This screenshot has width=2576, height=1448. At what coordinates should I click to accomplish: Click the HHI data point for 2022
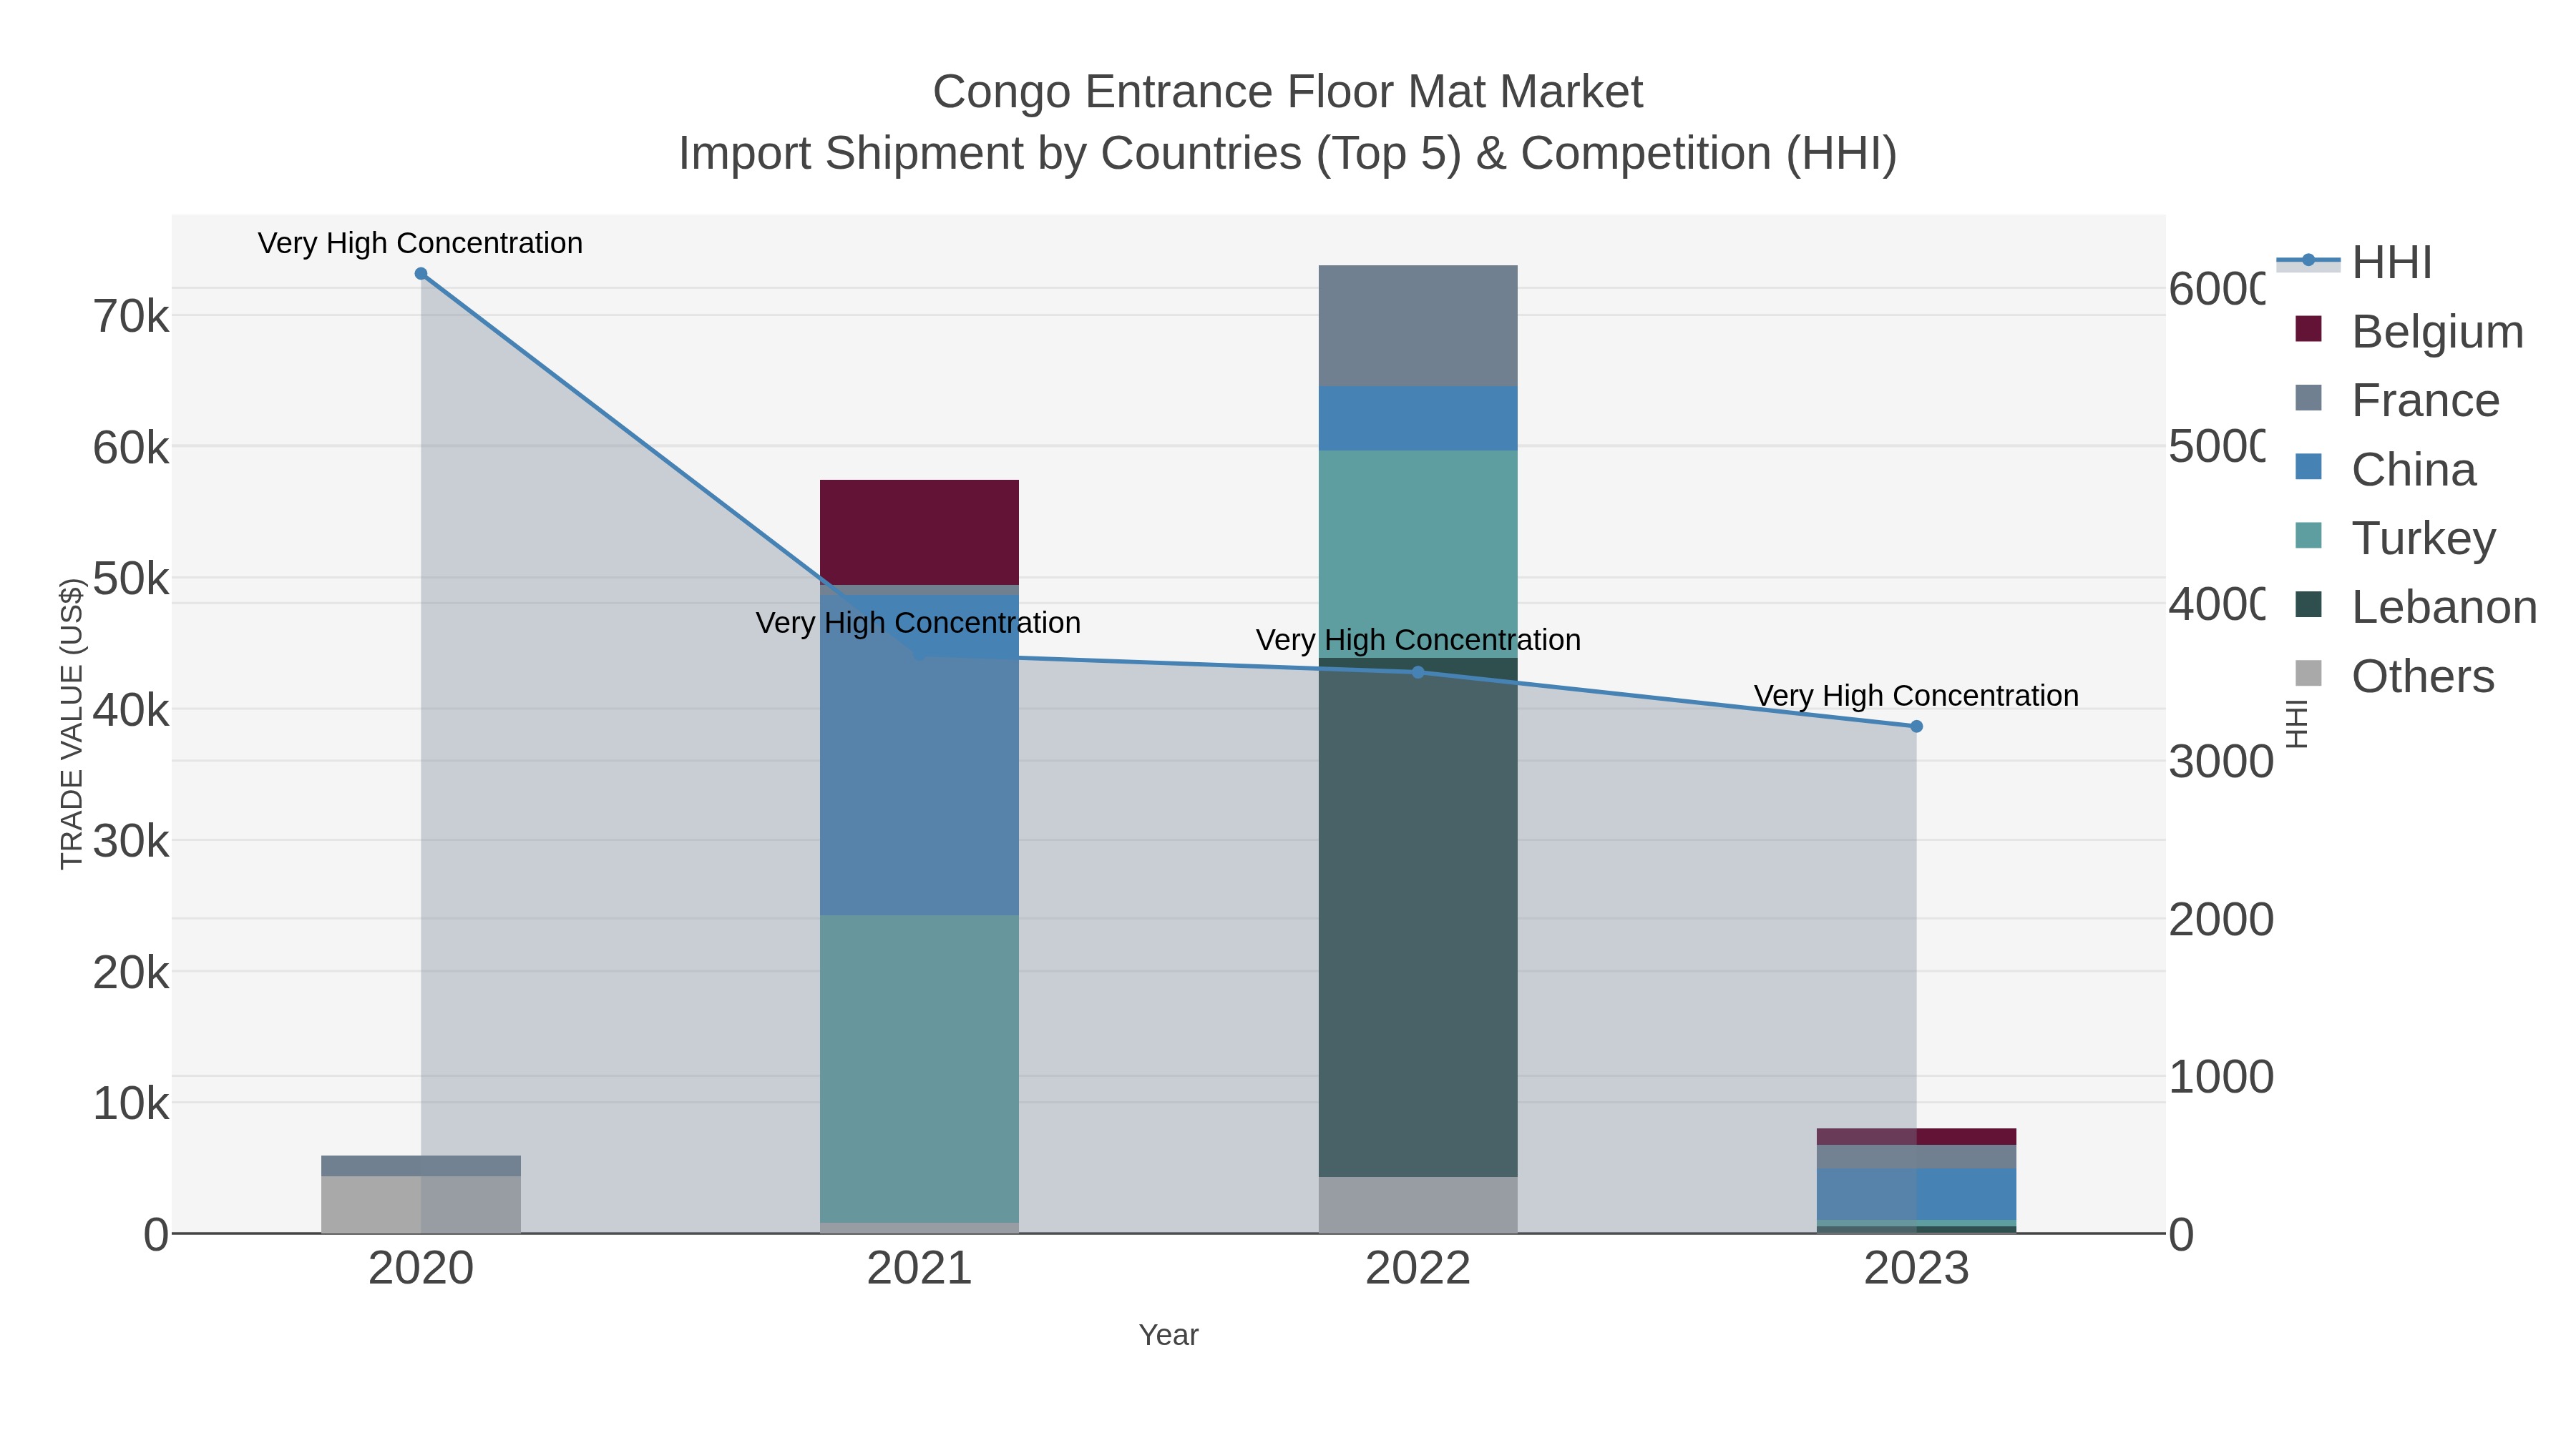[1417, 673]
